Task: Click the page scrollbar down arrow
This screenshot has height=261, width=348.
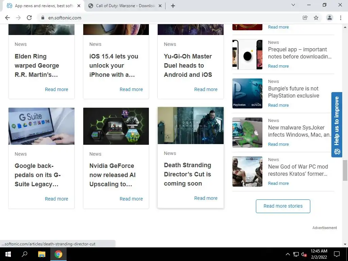Action: click(345, 244)
